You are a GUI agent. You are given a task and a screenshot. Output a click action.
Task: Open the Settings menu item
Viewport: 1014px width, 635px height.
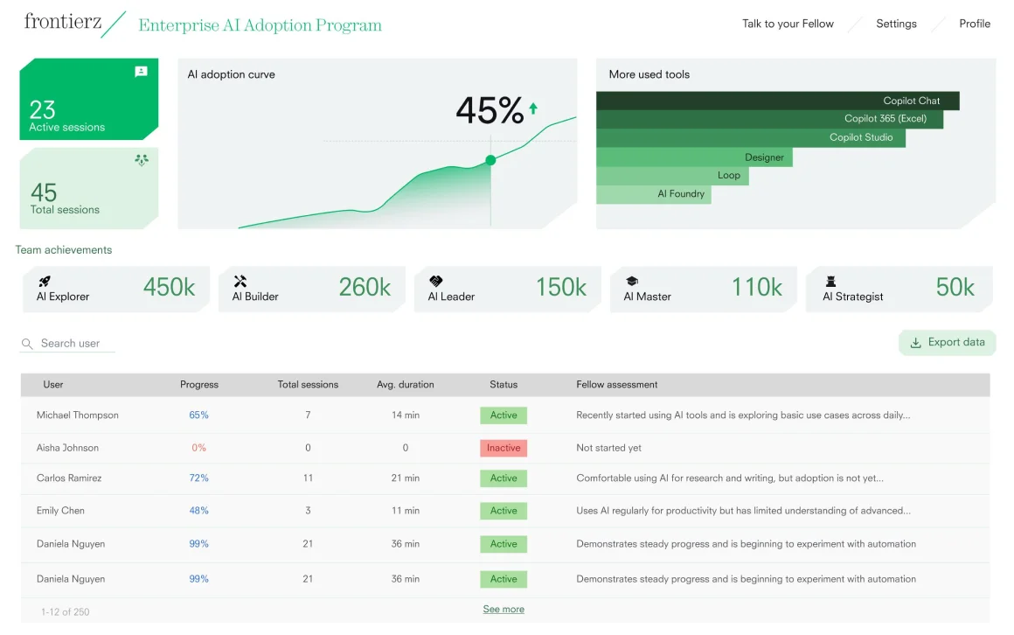tap(896, 24)
